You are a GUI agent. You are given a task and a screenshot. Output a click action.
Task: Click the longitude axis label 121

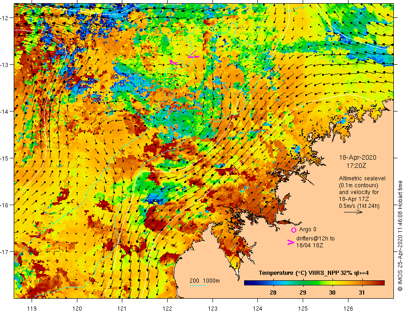(122, 308)
